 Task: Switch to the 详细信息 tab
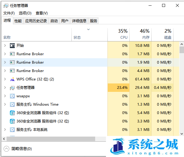click(79, 21)
